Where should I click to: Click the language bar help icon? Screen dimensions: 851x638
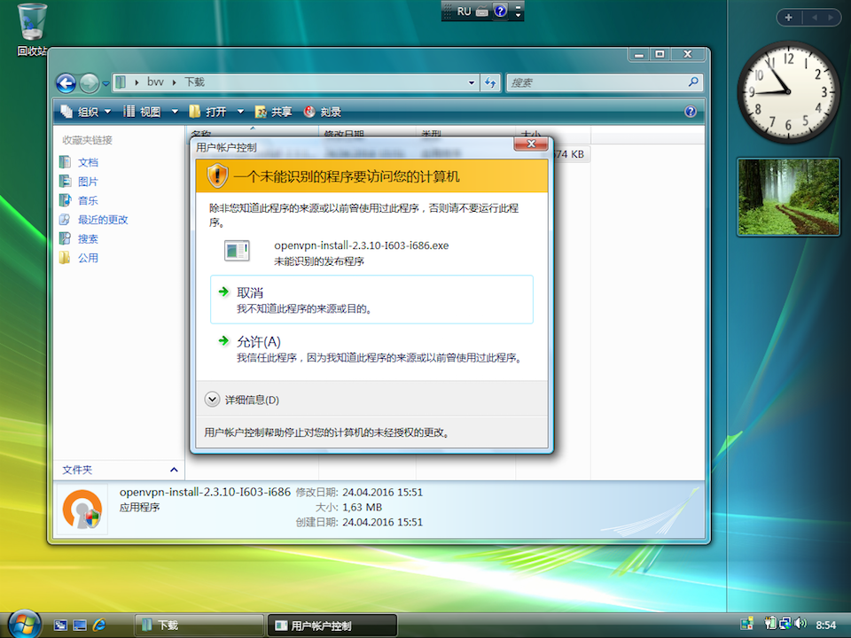500,11
